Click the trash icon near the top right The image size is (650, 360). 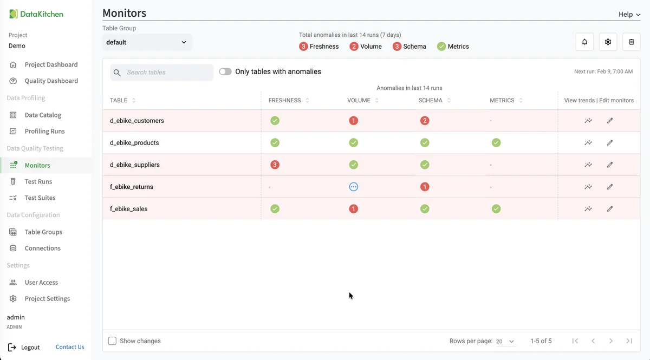click(x=631, y=41)
